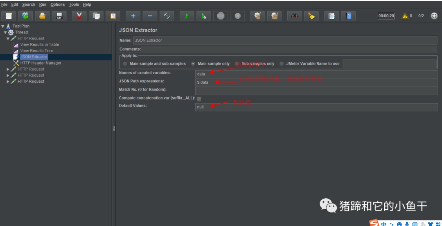
Task: Collapse the expanded HTTP Request node arrow
Action: [x=8, y=38]
